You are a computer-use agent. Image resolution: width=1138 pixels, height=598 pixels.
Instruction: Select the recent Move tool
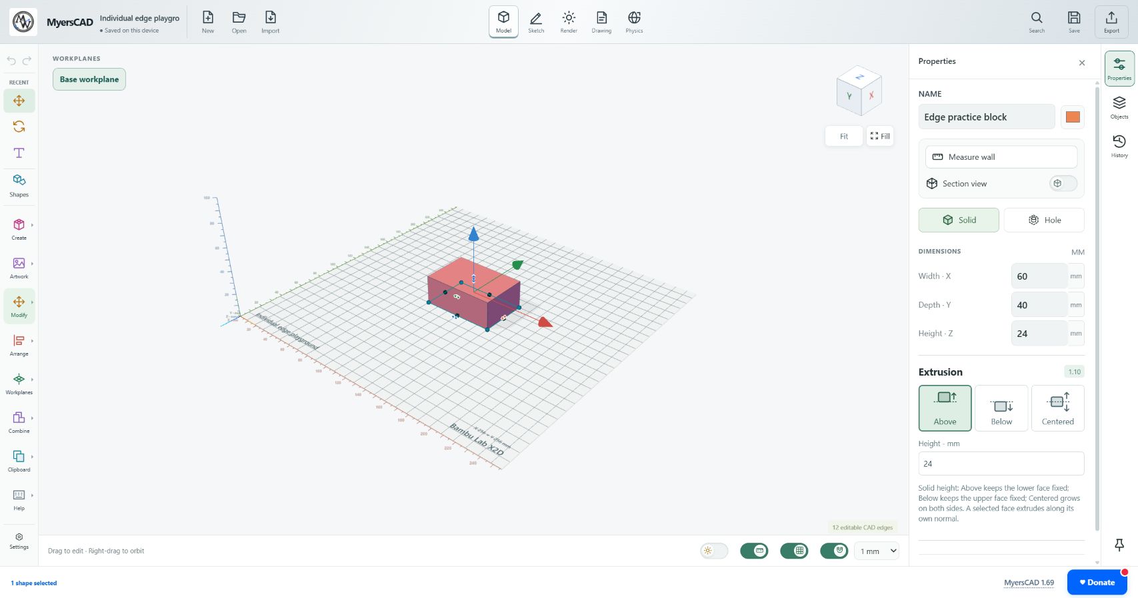point(19,101)
